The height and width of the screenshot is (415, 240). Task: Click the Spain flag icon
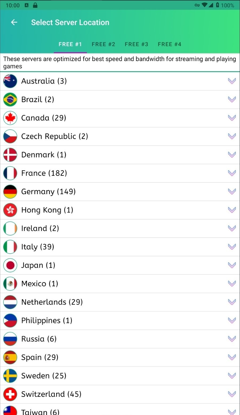(10, 357)
